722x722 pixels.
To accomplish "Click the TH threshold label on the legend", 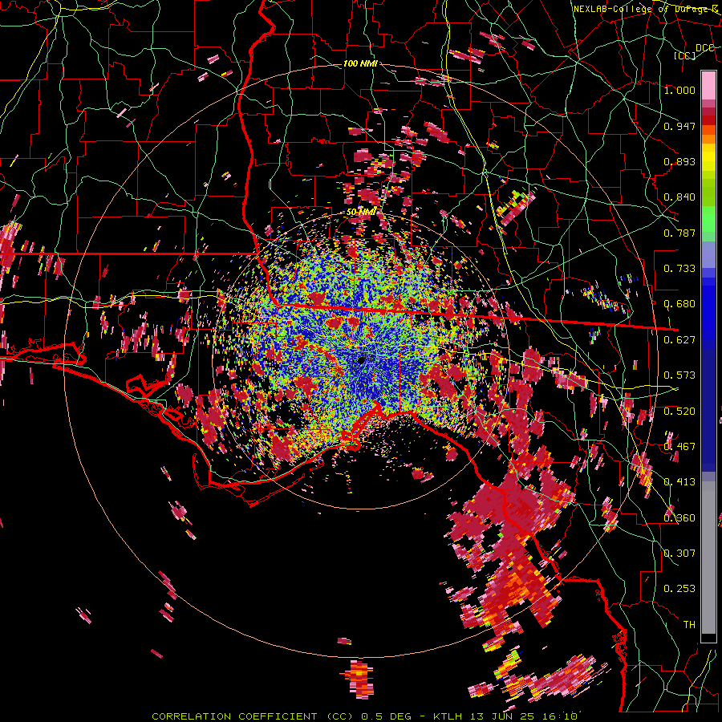I will tap(689, 625).
